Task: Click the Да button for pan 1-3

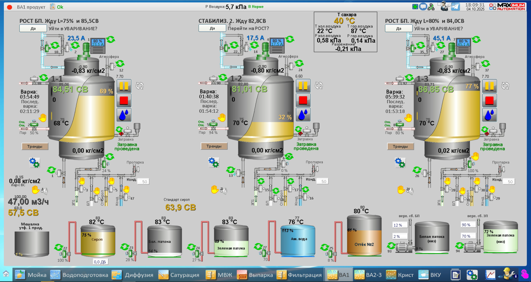Action: click(398, 28)
